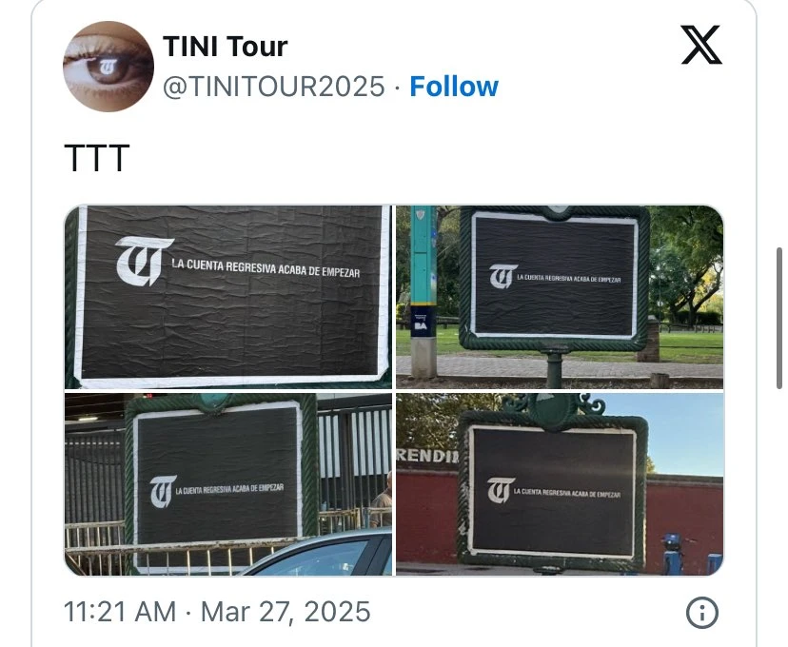The height and width of the screenshot is (647, 788).
Task: Open the 11:21 AM · Mar 27, 2025 timestamp
Action: (217, 612)
